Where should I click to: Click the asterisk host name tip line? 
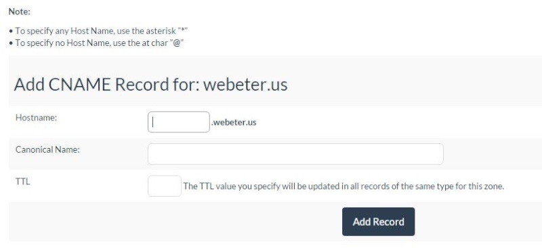coord(98,31)
